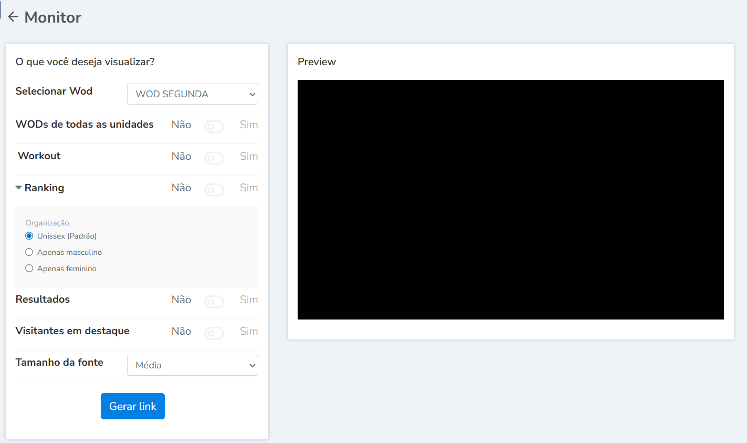
Task: Click the back arrow next to Monitor
Action: pos(13,17)
